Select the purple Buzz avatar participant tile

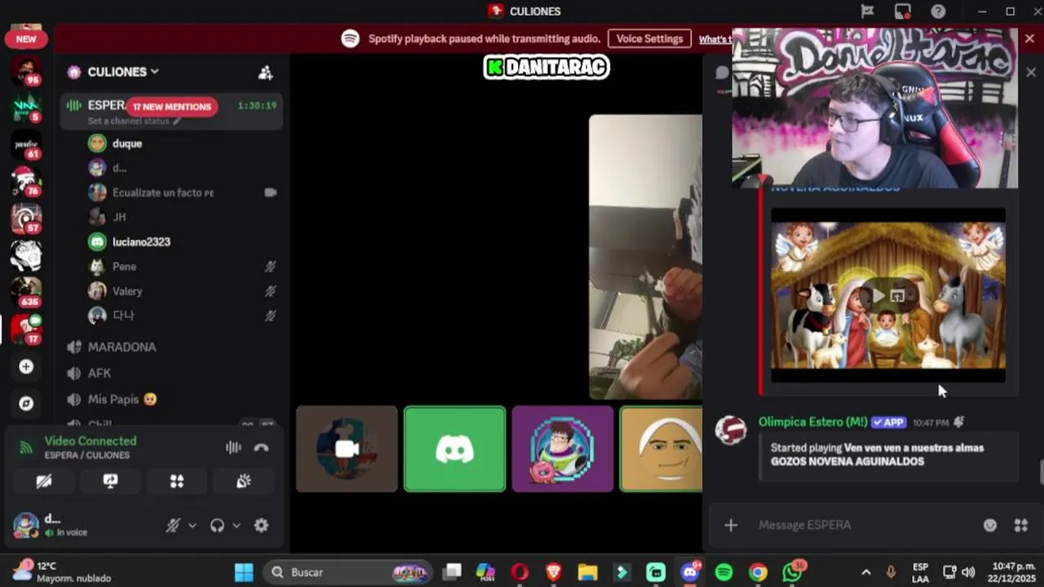click(x=563, y=449)
